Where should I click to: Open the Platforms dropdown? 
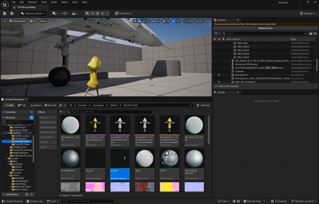(x=123, y=13)
